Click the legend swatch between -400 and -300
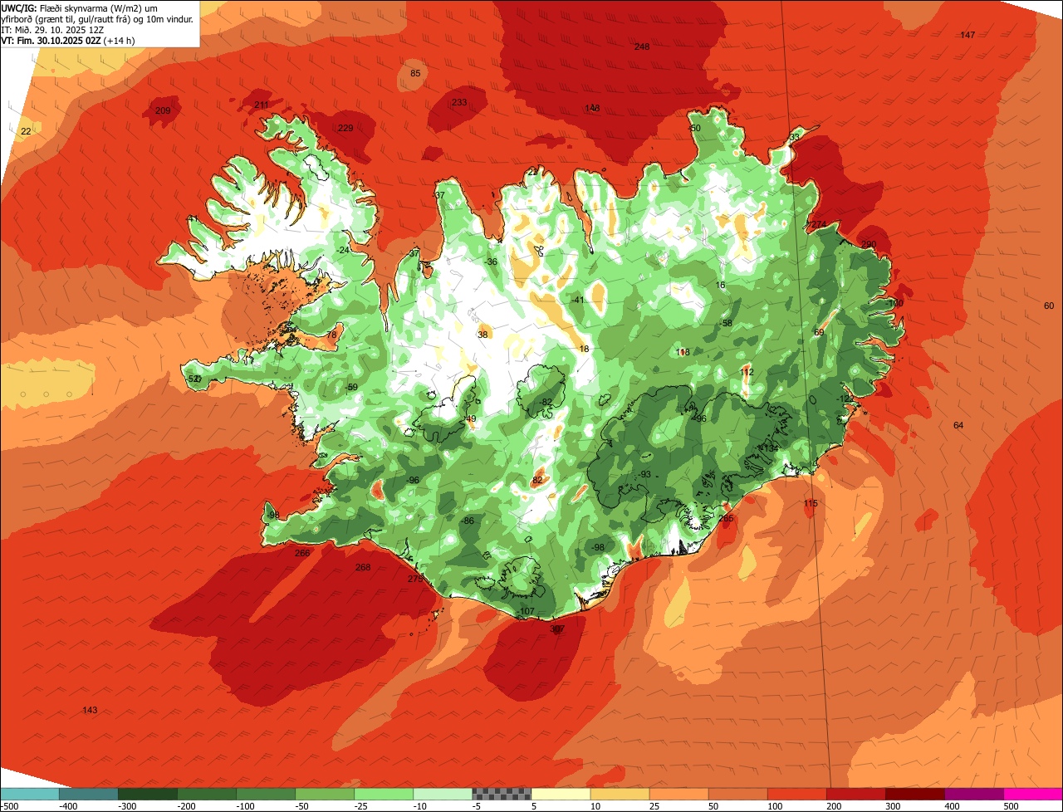Screen dimensions: 1063x812 (x=88, y=794)
